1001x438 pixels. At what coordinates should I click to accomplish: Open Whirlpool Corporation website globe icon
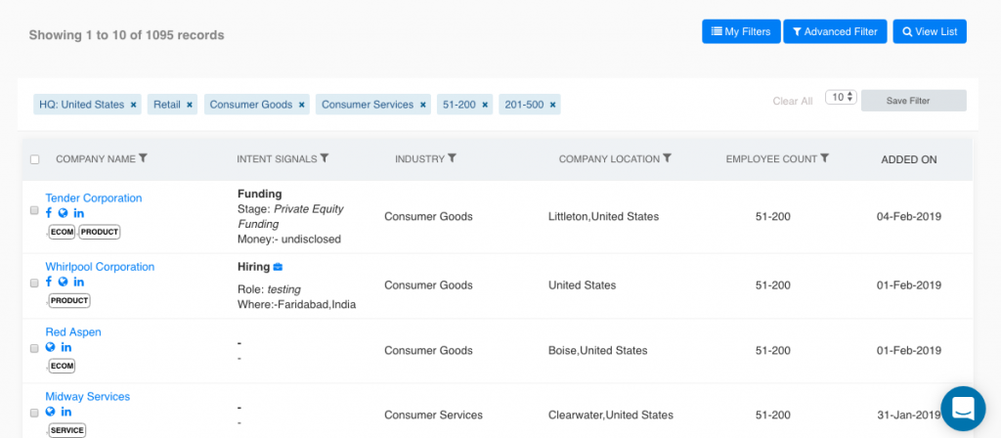click(63, 282)
